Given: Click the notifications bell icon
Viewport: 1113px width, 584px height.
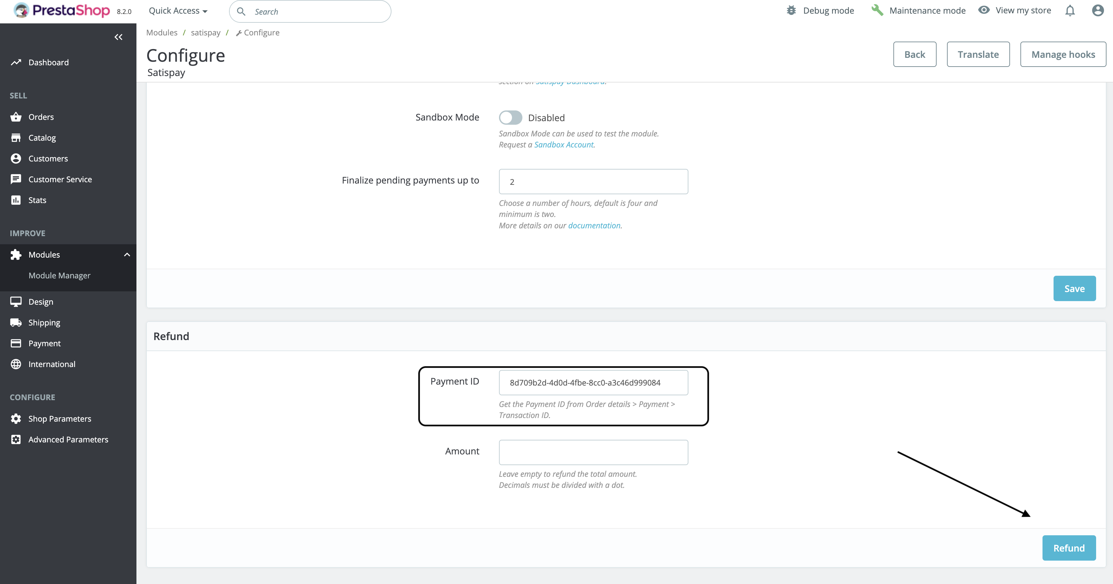Looking at the screenshot, I should tap(1070, 11).
